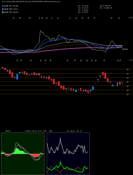Click the 'Pre L: 34.65' value
The width and height of the screenshot is (133, 175).
[x=83, y=10]
